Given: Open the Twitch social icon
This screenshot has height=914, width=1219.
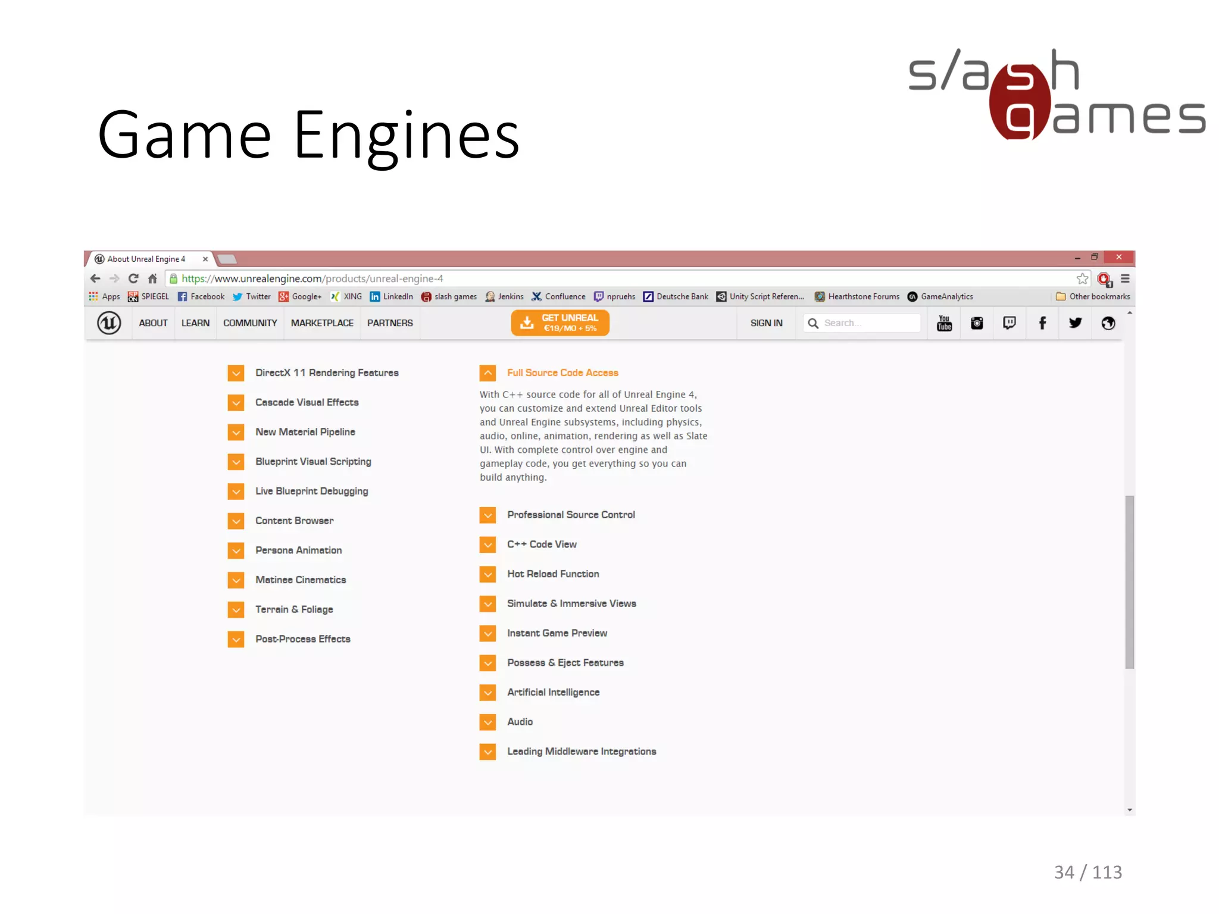Looking at the screenshot, I should click(x=1009, y=323).
